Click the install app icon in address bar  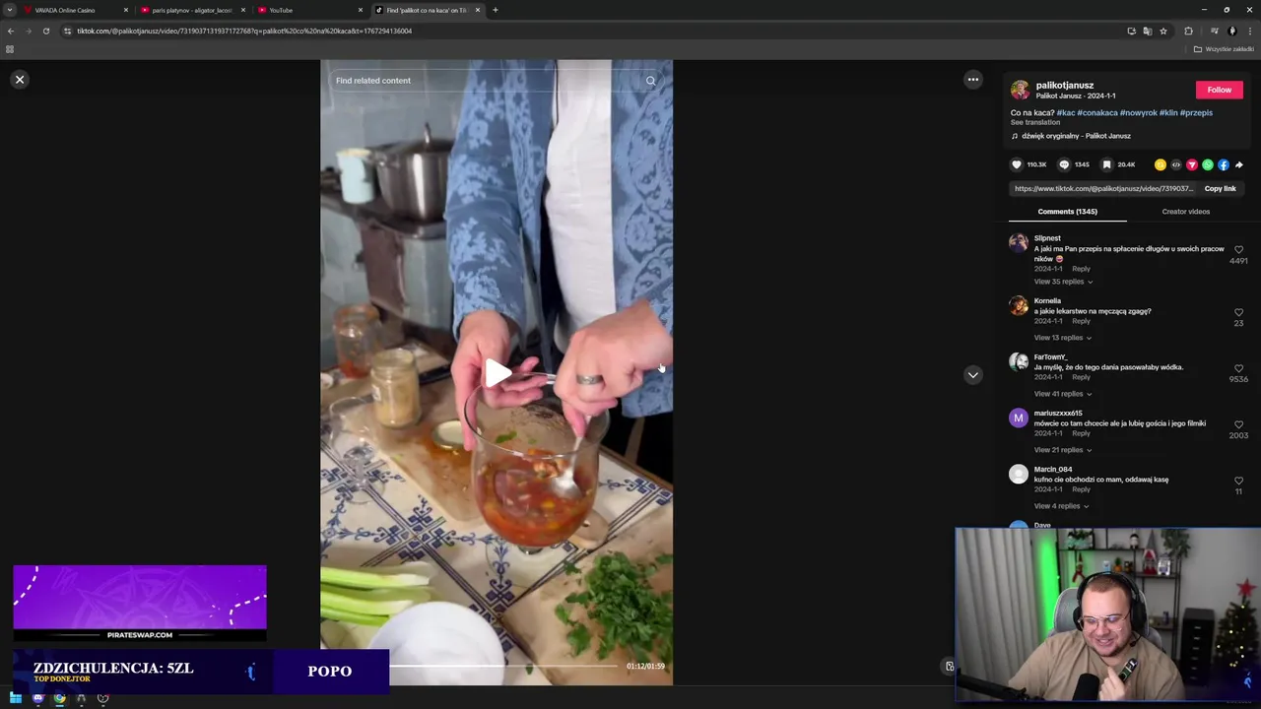(1132, 31)
